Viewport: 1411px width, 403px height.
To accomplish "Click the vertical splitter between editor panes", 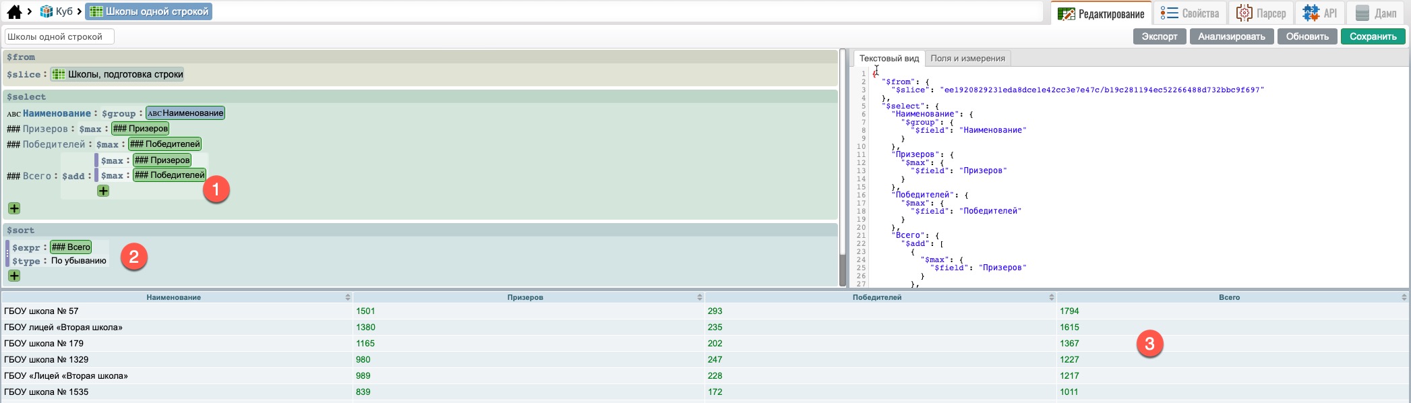I will [x=843, y=168].
